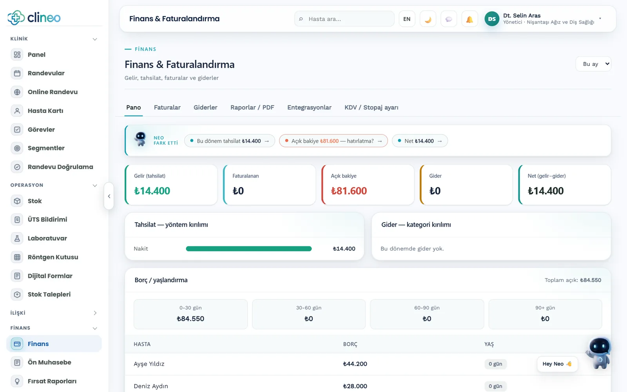Open the Röntgen Kutusu grid icon

pos(17,257)
